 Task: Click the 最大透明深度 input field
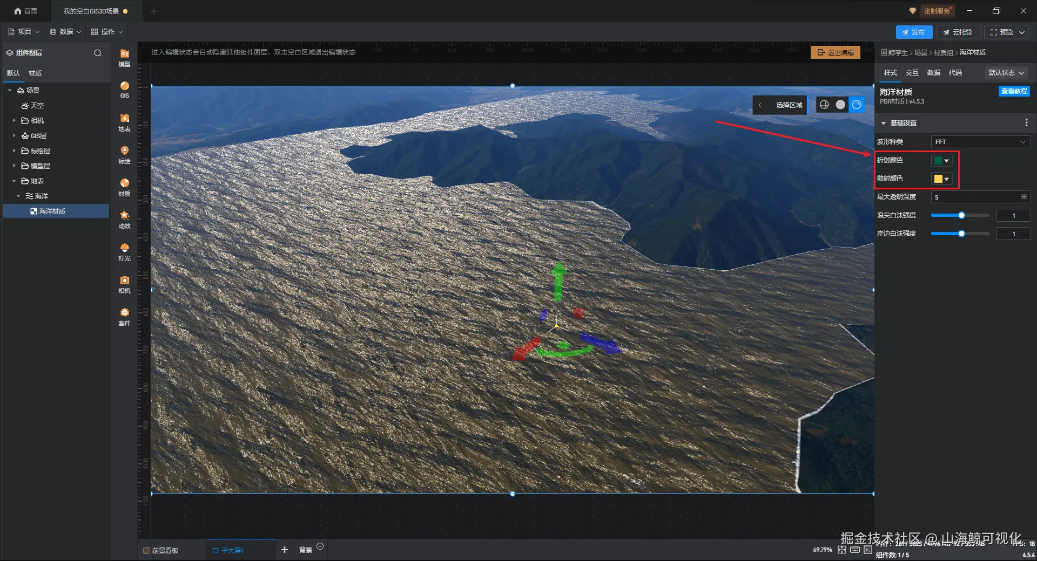(980, 197)
